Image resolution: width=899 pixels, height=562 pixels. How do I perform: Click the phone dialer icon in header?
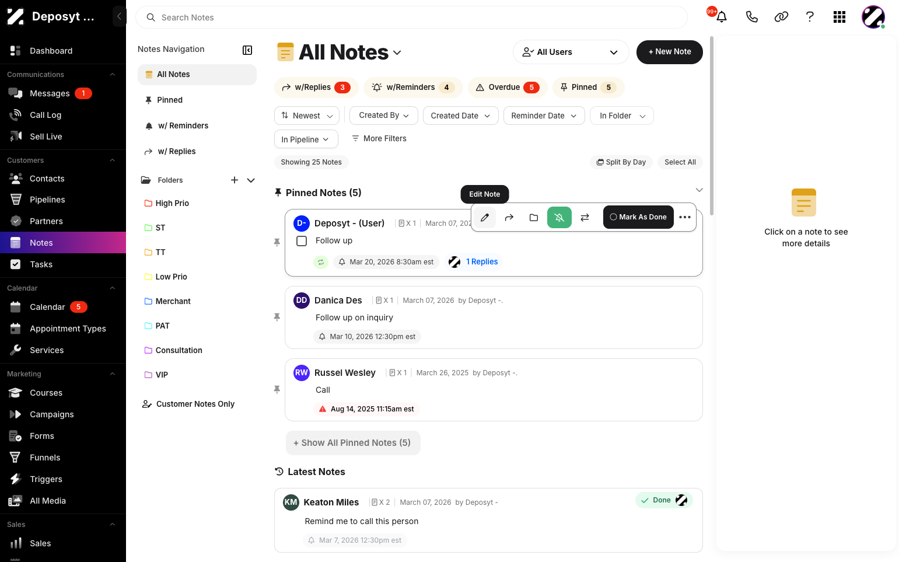752,17
